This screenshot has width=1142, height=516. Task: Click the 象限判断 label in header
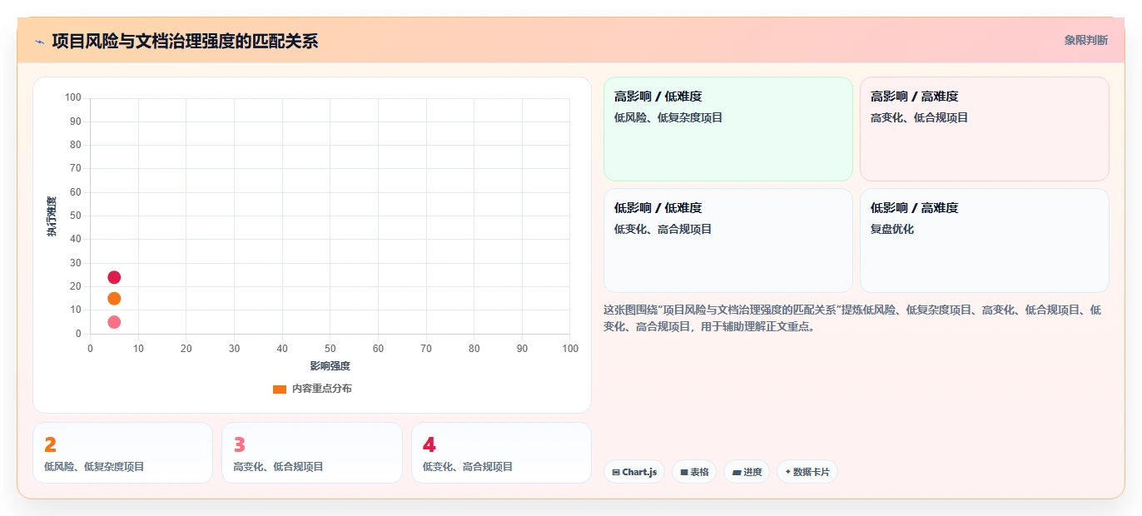1085,40
